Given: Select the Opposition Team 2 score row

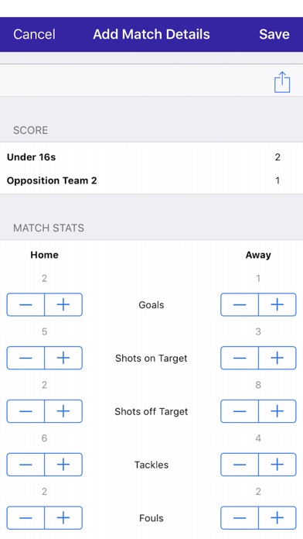Looking at the screenshot, I should point(151,180).
